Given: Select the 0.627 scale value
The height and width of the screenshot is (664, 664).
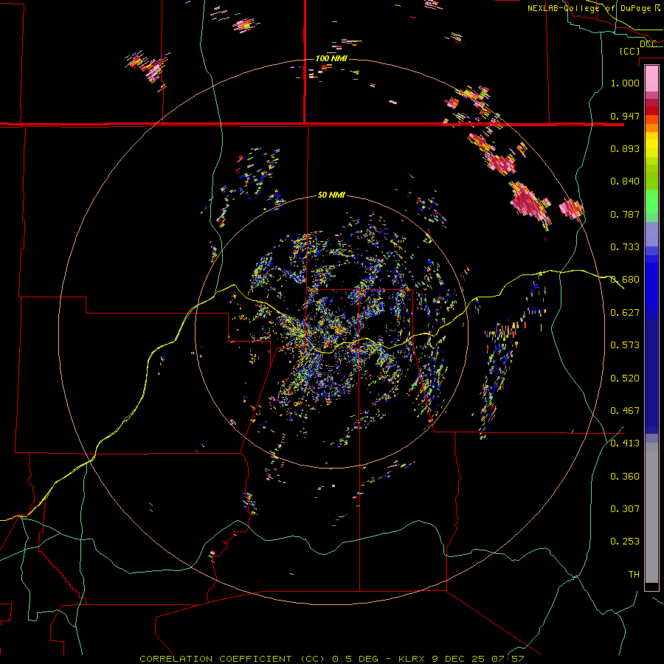Looking at the screenshot, I should tap(625, 313).
